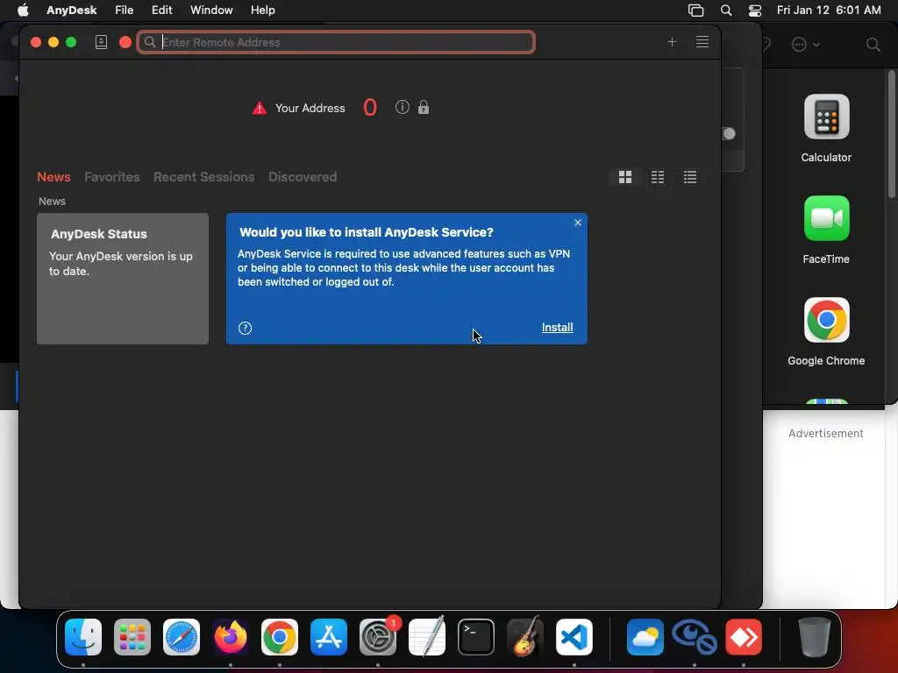Switch to the Favorites tab

(x=111, y=177)
